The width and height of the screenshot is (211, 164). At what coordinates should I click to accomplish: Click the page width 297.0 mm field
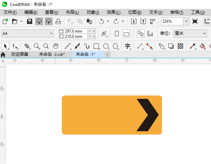click(76, 31)
